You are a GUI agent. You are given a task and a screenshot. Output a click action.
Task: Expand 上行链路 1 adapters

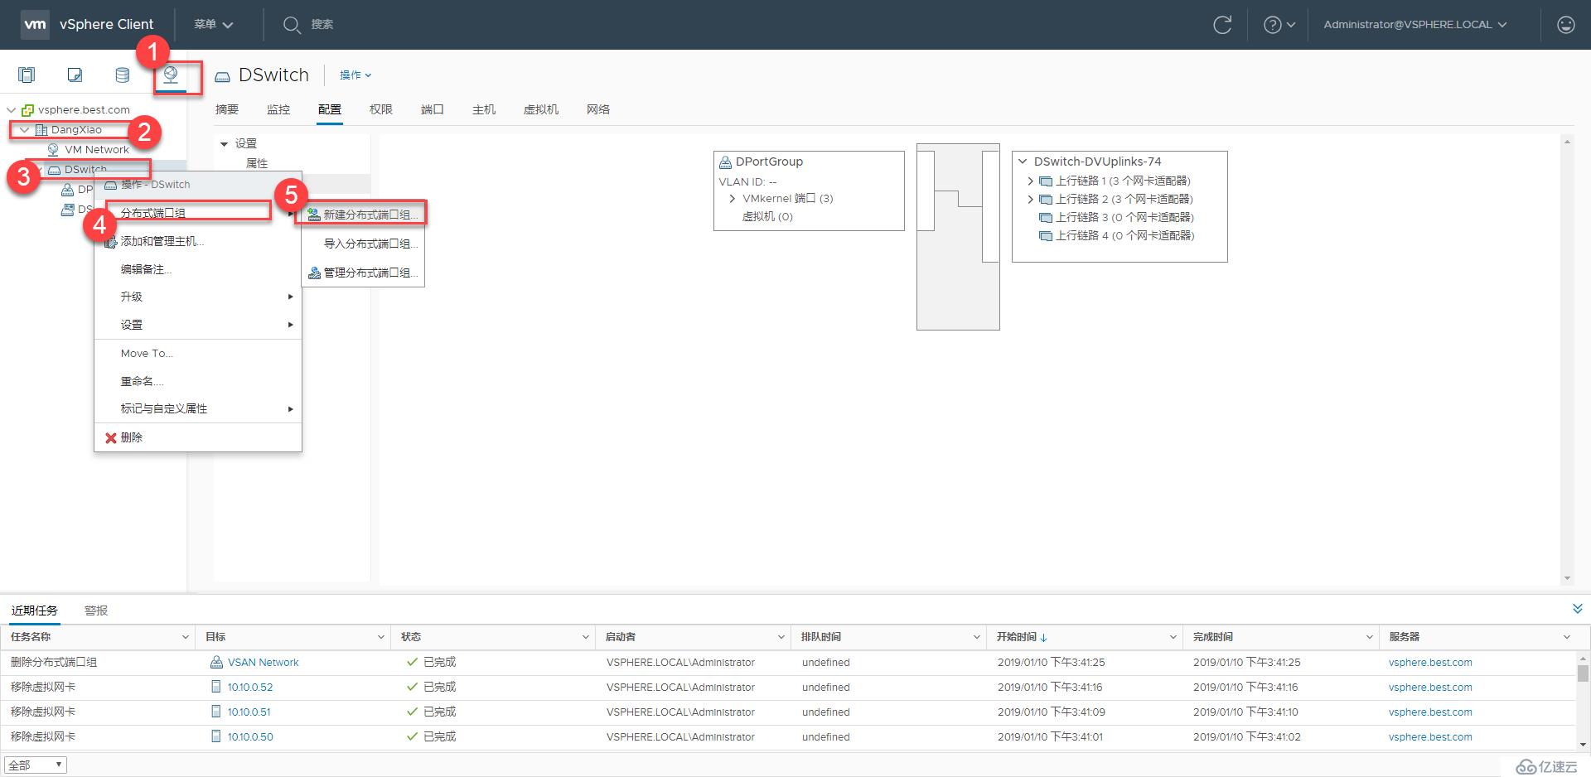click(1030, 181)
